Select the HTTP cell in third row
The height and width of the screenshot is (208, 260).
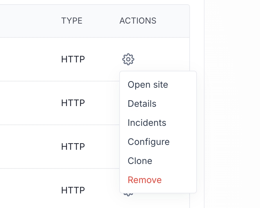[x=73, y=147]
